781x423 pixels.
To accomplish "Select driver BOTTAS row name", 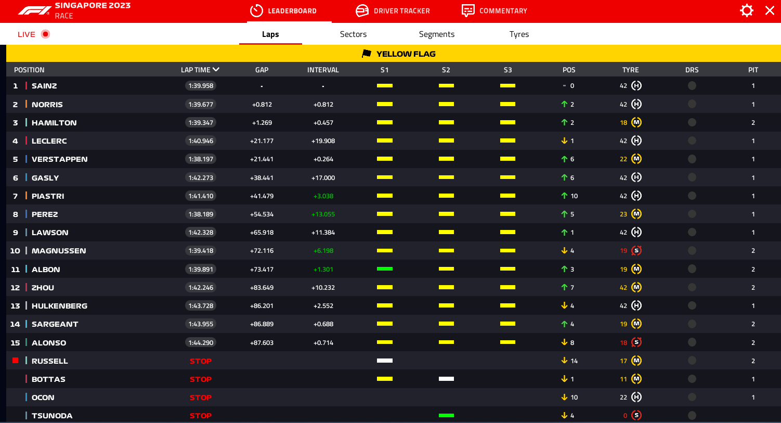I will point(48,379).
